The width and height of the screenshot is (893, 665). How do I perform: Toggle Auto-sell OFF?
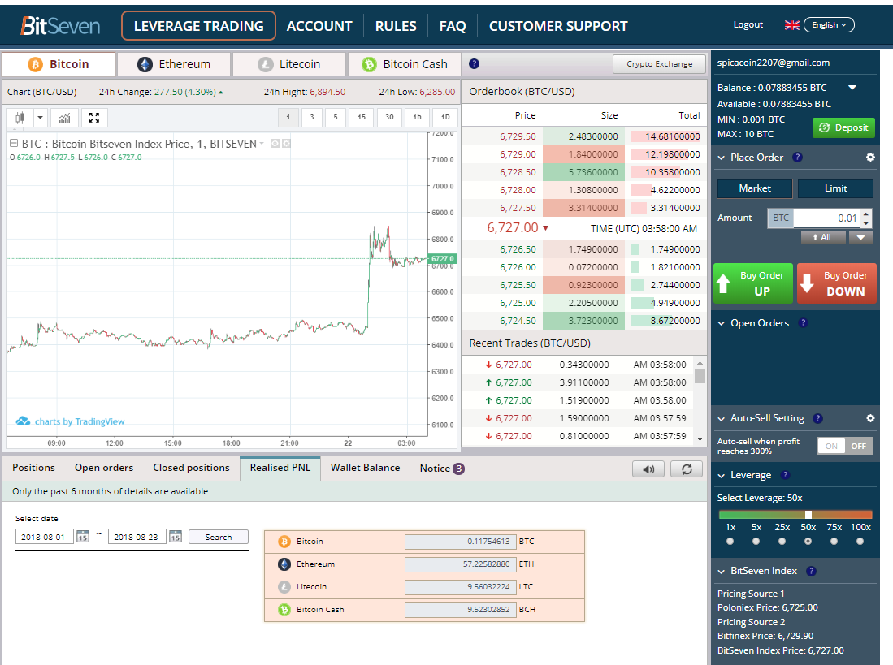tap(859, 446)
